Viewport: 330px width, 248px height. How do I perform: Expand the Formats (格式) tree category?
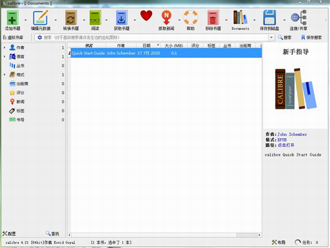pos(5,75)
